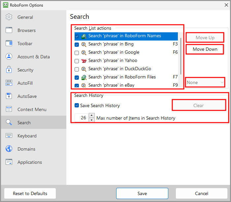Click the Bing search magnifier icon
The width and height of the screenshot is (231, 202).
[x=84, y=44]
